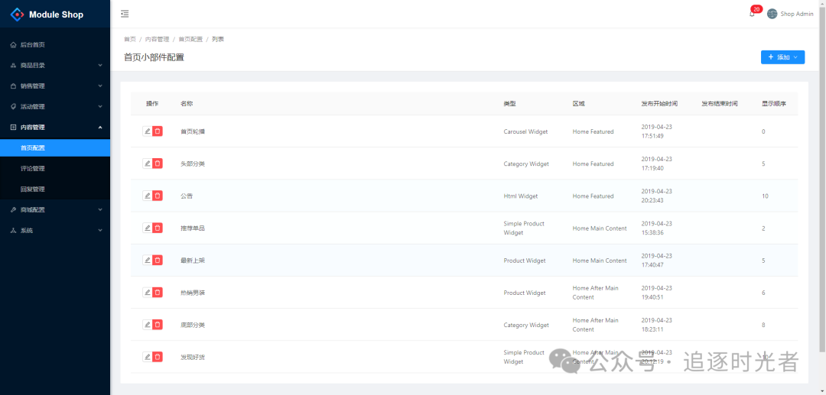Viewport: 826px width, 395px height.
Task: Edit the 热销男装 widget row
Action: [x=148, y=293]
